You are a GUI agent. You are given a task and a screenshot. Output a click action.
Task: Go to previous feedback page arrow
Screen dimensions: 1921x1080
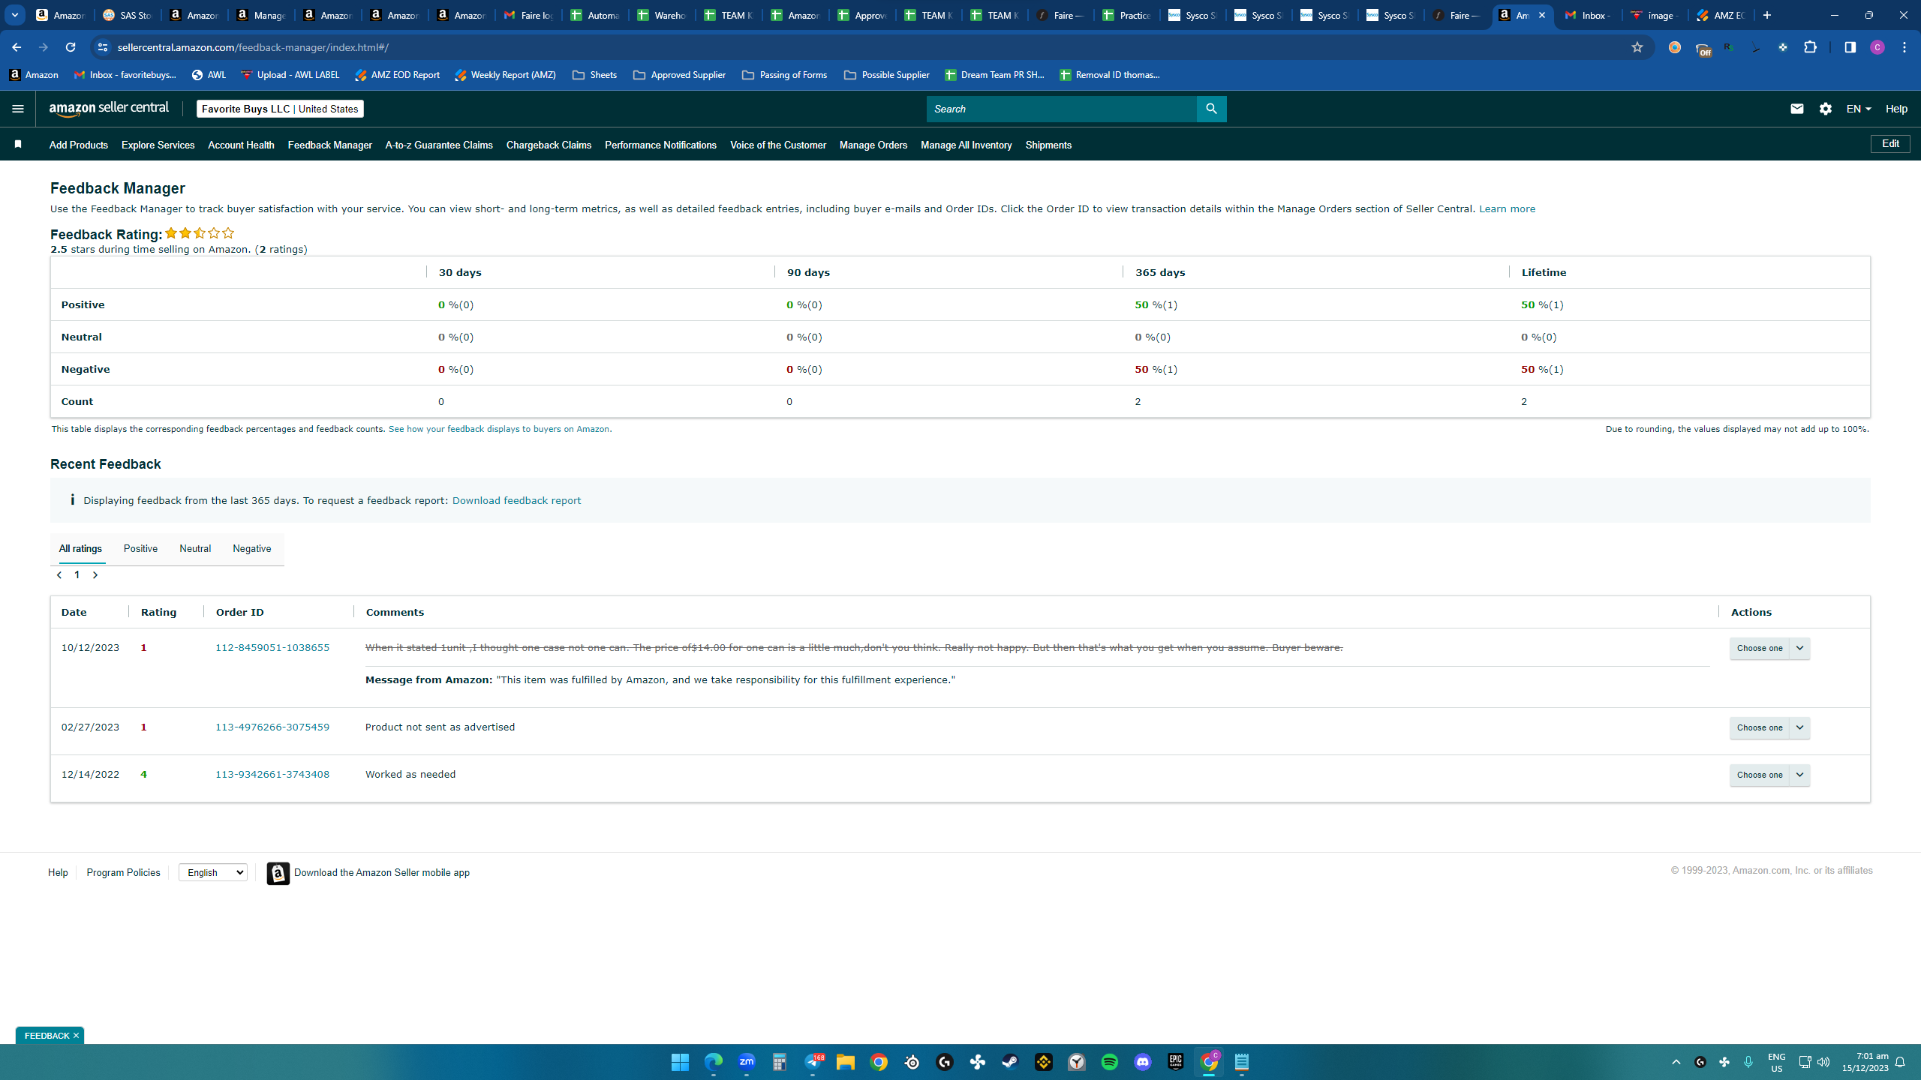(x=59, y=575)
